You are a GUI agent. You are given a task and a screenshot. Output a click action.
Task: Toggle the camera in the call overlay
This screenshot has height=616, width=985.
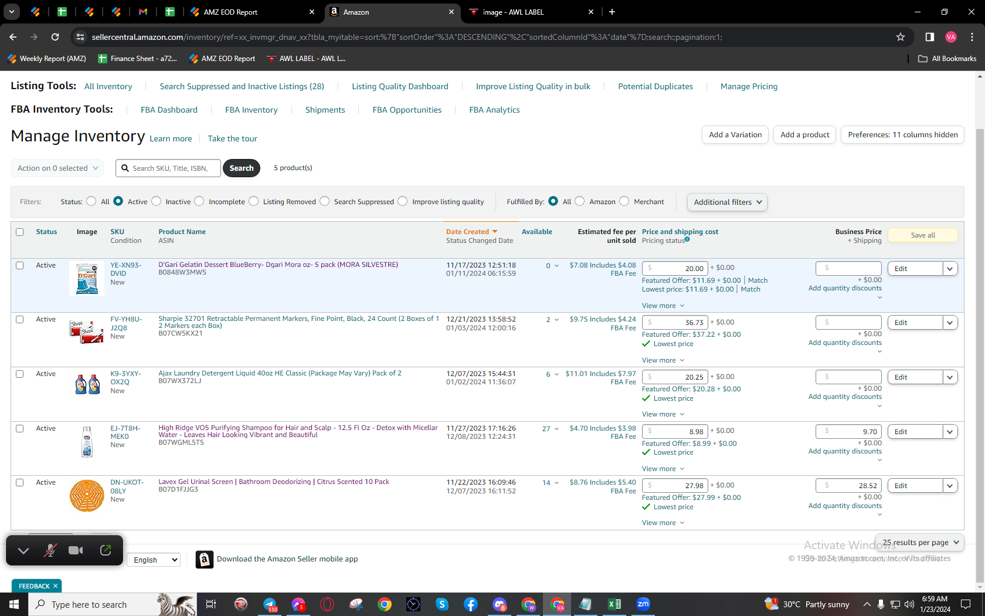click(76, 550)
